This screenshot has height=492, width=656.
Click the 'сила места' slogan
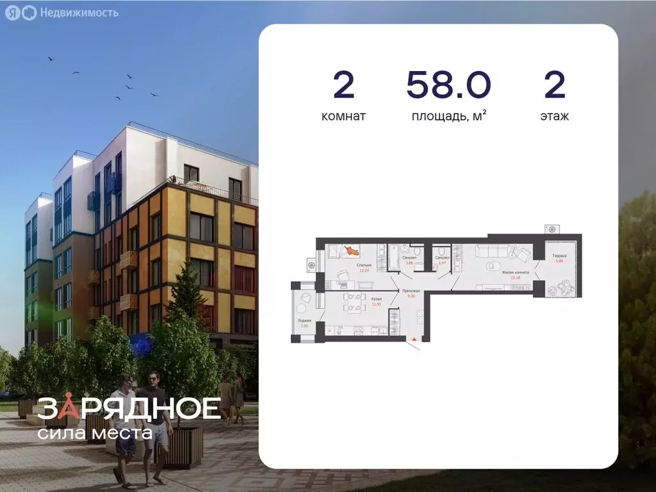click(x=95, y=432)
